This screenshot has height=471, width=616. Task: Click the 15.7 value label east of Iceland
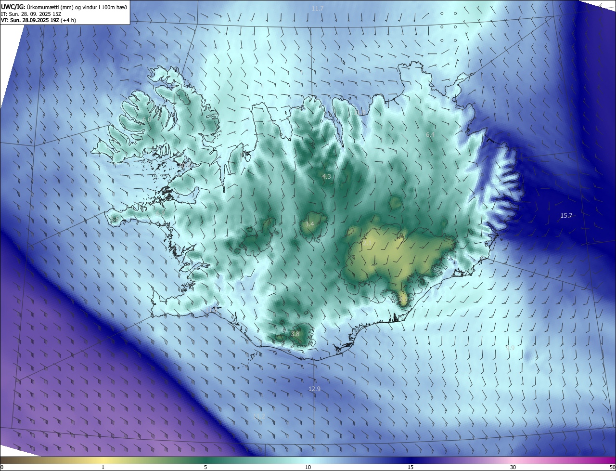(566, 215)
